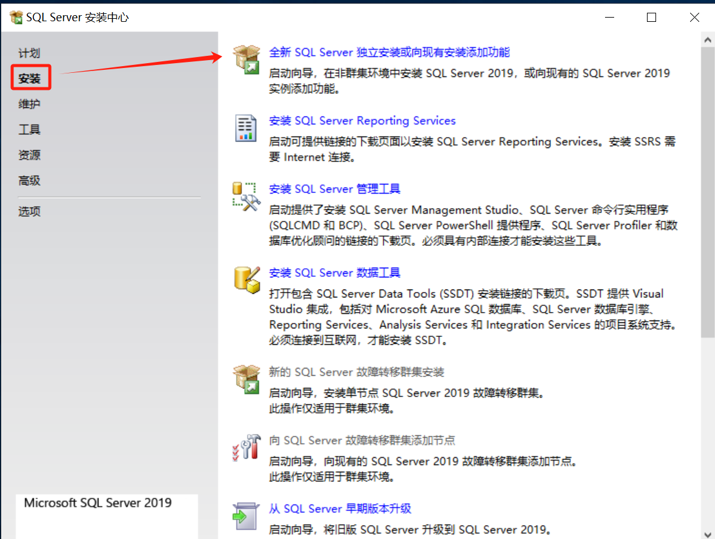Click 全新 SQL Server 独立安装 link
The width and height of the screenshot is (715, 539).
tap(389, 52)
